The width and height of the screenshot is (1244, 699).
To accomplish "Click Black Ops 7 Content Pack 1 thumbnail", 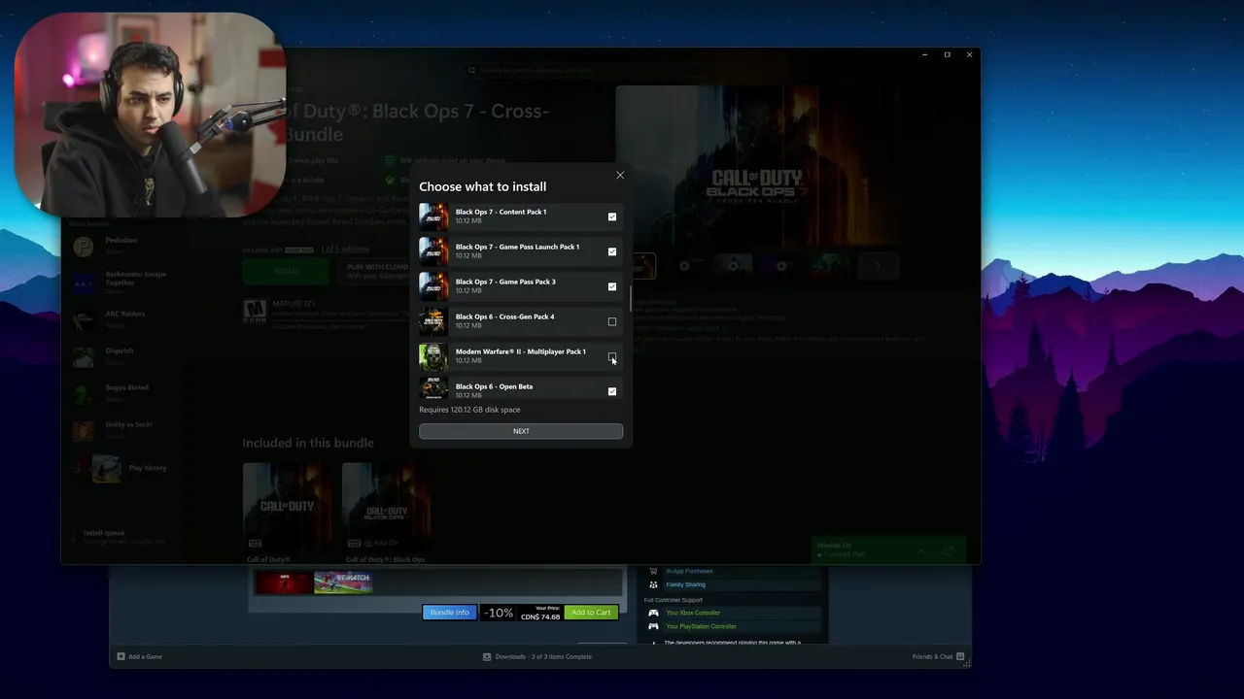I will point(433,216).
